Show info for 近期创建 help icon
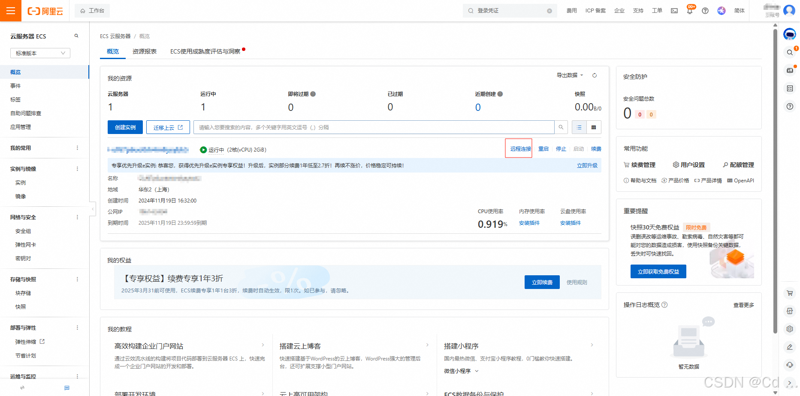 [x=500, y=94]
